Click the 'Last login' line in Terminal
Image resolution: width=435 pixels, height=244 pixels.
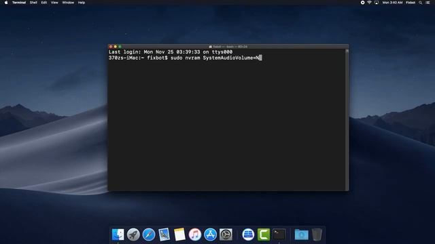tap(171, 52)
